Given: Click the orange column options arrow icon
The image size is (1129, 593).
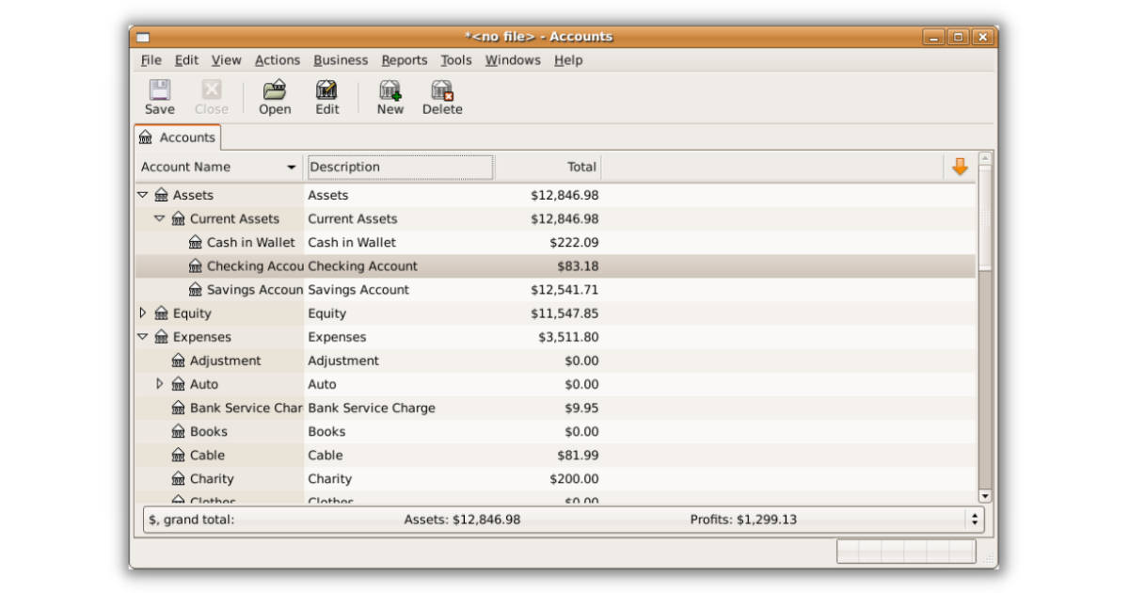Looking at the screenshot, I should [x=960, y=167].
